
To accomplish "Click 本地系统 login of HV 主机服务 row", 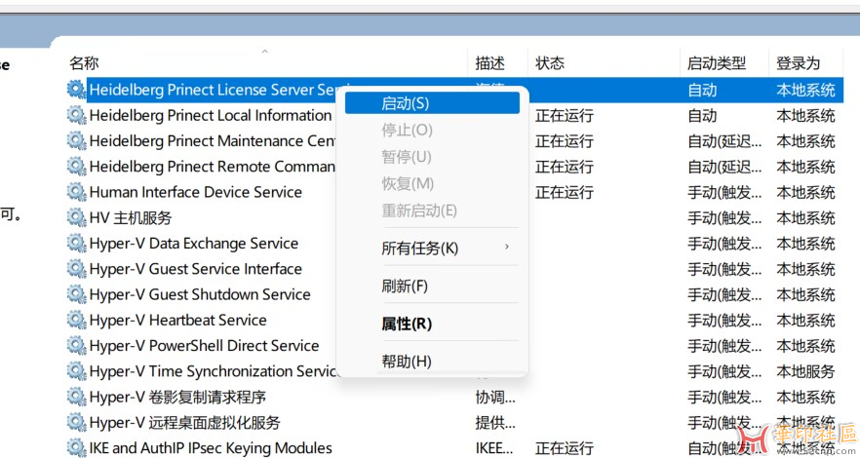I will tap(805, 218).
